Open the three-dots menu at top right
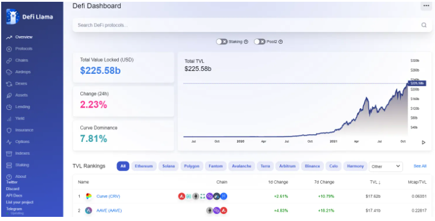 tap(426, 6)
